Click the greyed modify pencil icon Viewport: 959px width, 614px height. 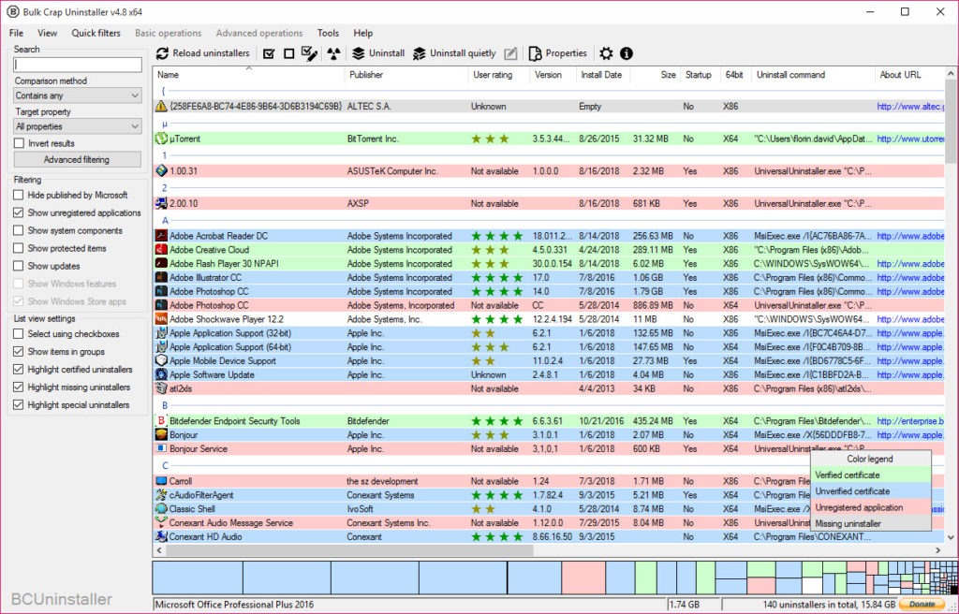point(510,53)
